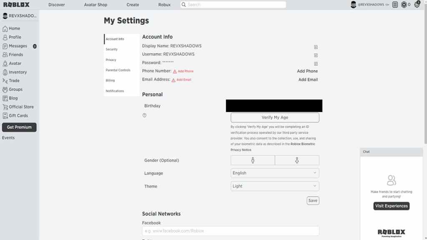The height and width of the screenshot is (240, 427).
Task: Open the Theme dropdown showing Light
Action: coord(275,186)
